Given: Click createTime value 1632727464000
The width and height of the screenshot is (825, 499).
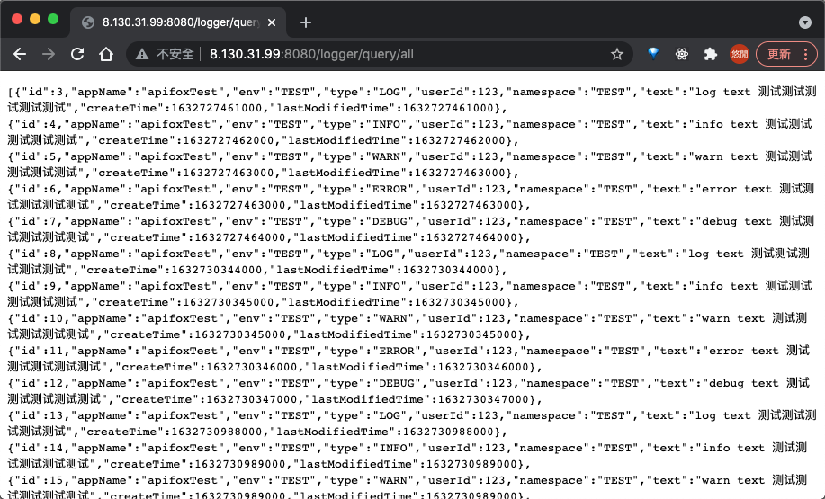Looking at the screenshot, I should [x=240, y=237].
